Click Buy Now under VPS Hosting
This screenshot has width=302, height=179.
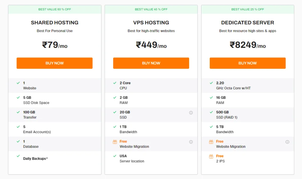click(151, 63)
